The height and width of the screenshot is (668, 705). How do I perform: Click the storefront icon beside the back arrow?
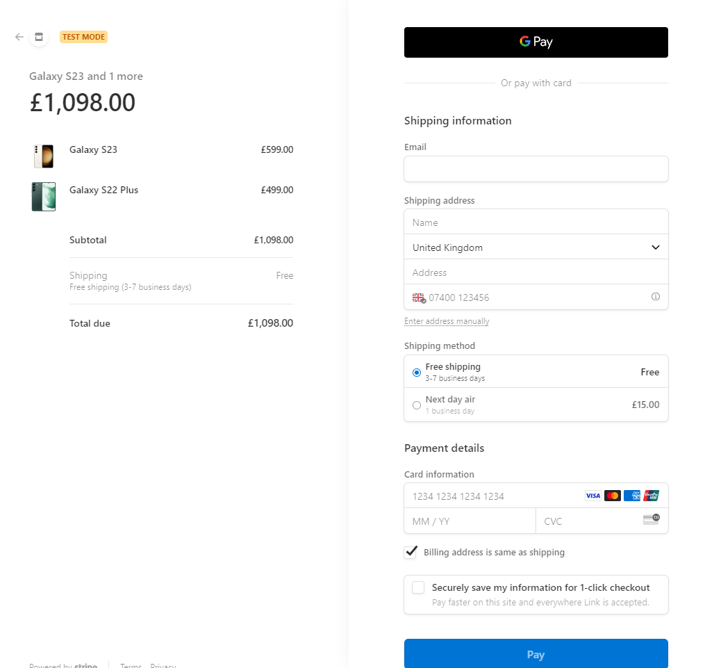coord(39,37)
